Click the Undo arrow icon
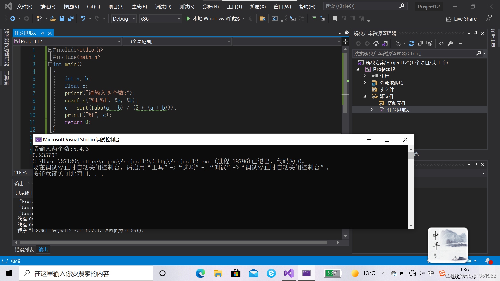Screen dimensions: 500x281 tap(83, 18)
